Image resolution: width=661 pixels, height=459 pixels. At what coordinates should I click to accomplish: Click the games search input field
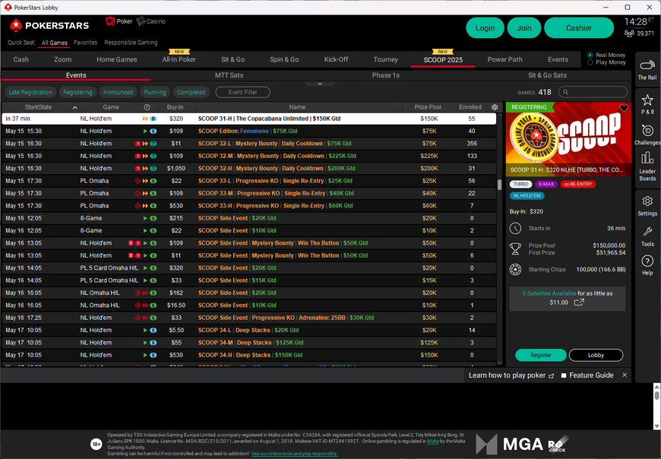[x=593, y=92]
